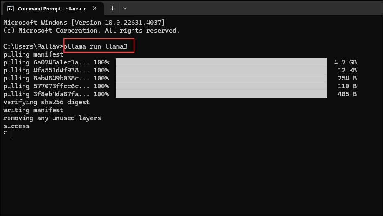Click the 4.7 GB size label
Screen dimensions: 383x216
point(345,62)
